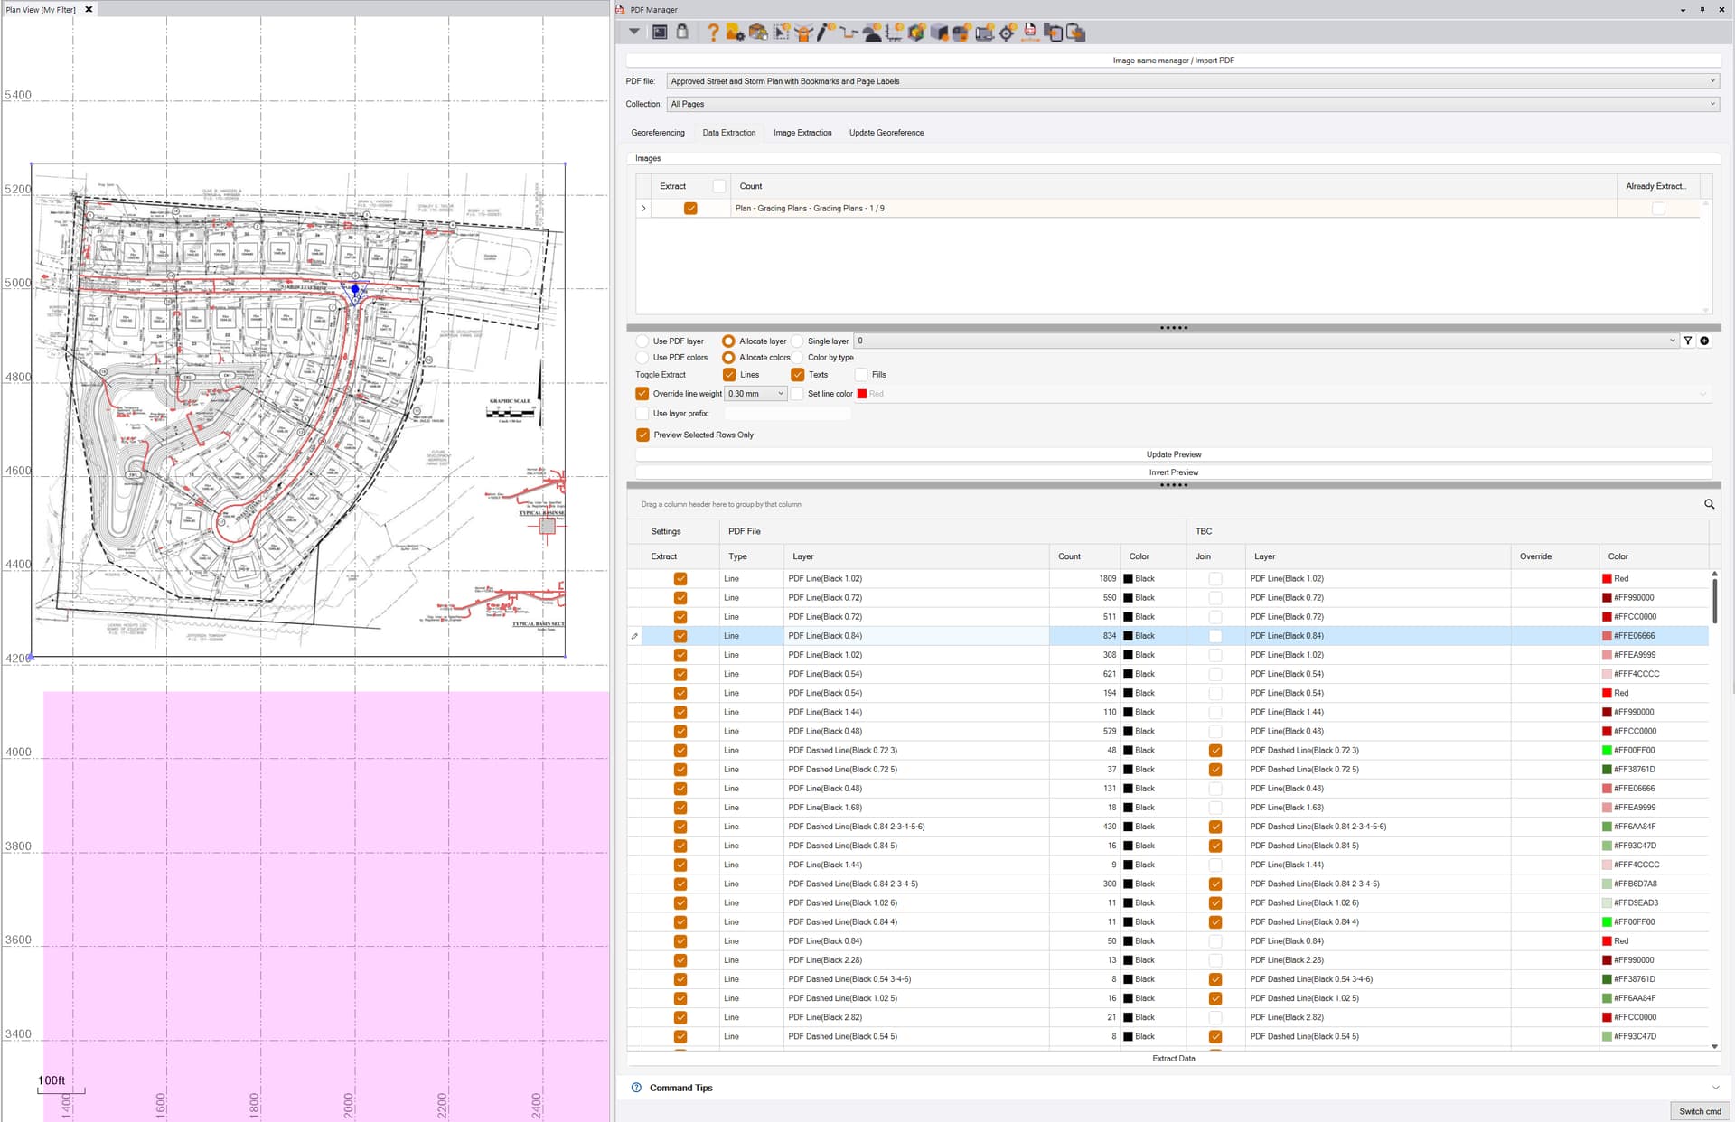This screenshot has height=1122, width=1735.
Task: Click the crosshair target toolbar icon
Action: [1007, 33]
